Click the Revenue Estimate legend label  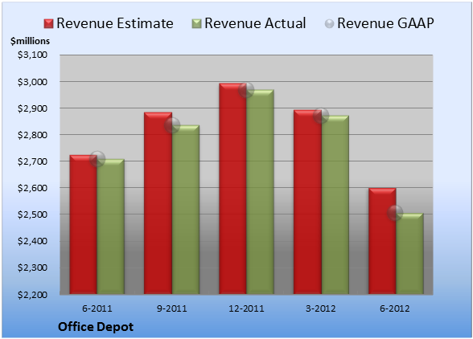115,23
